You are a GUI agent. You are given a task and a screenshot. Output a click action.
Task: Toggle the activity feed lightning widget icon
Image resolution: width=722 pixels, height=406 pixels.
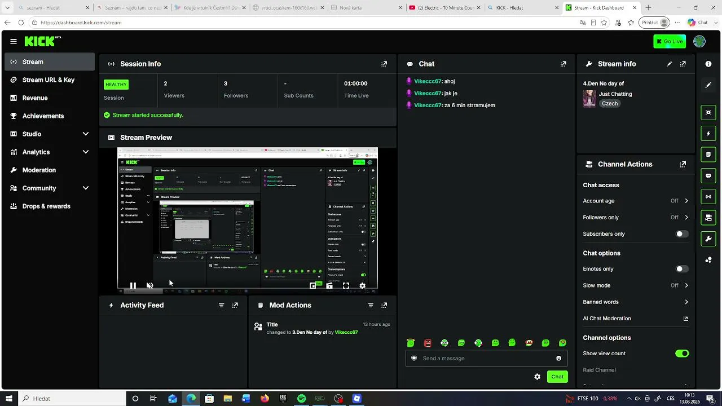pyautogui.click(x=708, y=134)
